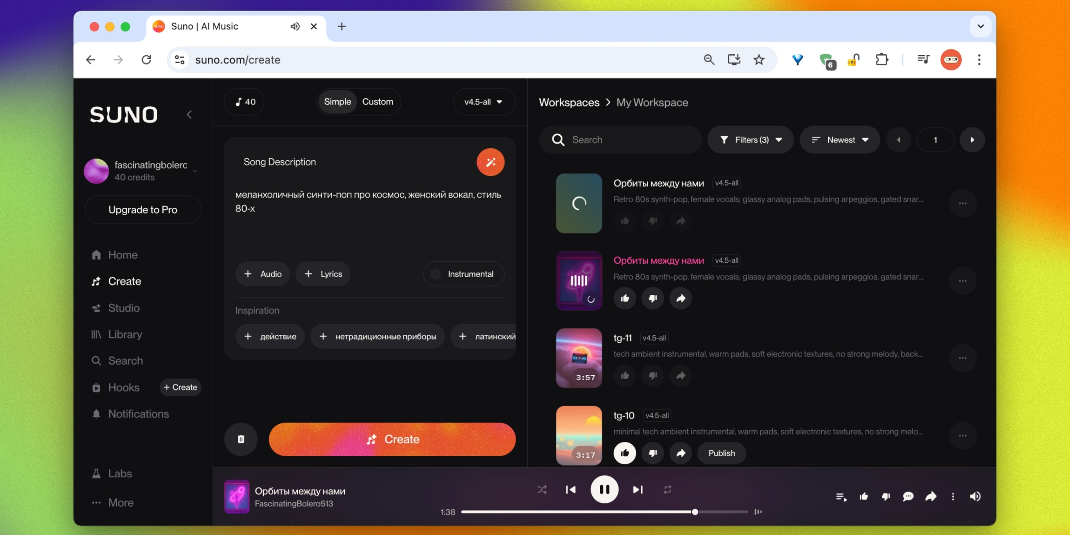Click the Upgrade to Pro button

(143, 210)
